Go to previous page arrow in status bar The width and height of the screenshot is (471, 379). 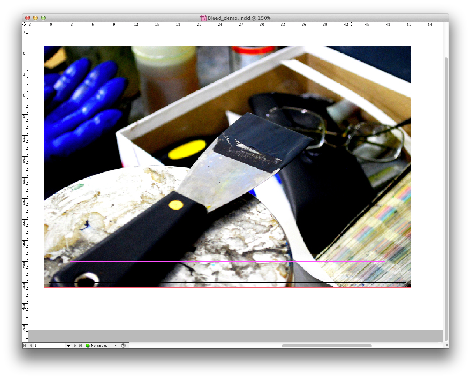tap(31, 346)
